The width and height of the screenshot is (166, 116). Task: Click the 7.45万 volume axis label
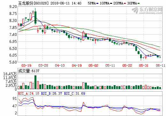click(x=11, y=82)
